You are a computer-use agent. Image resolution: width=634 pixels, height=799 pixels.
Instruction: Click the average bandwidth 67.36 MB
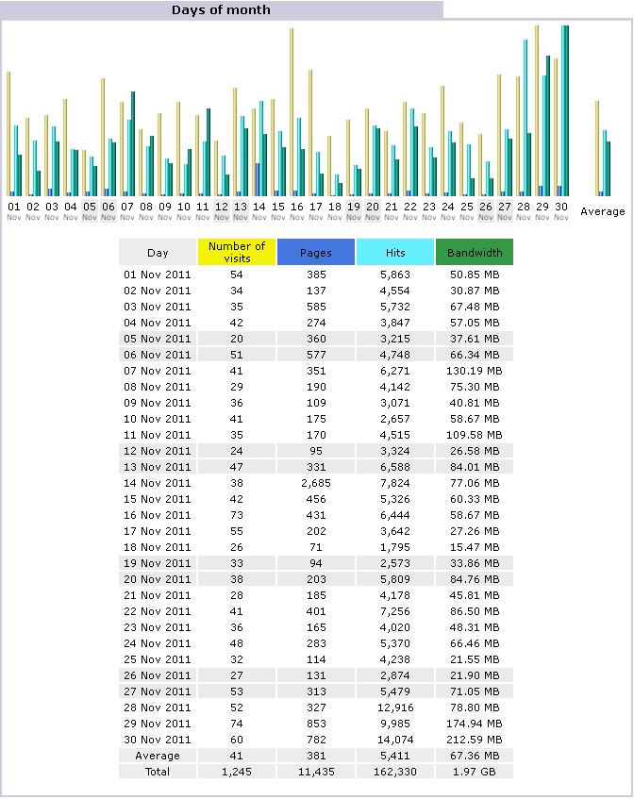[x=475, y=756]
